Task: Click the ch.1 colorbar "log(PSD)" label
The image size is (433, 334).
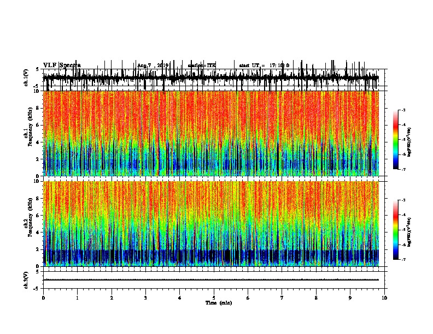Action: pos(409,142)
